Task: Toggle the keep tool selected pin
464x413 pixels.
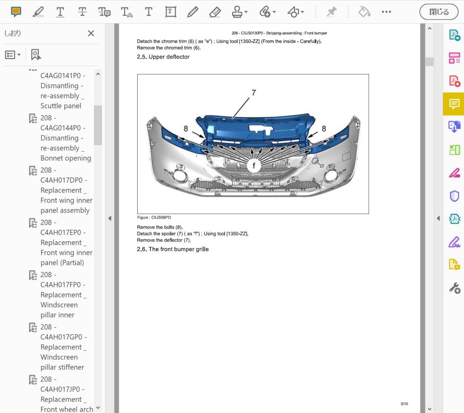Action: coord(332,12)
